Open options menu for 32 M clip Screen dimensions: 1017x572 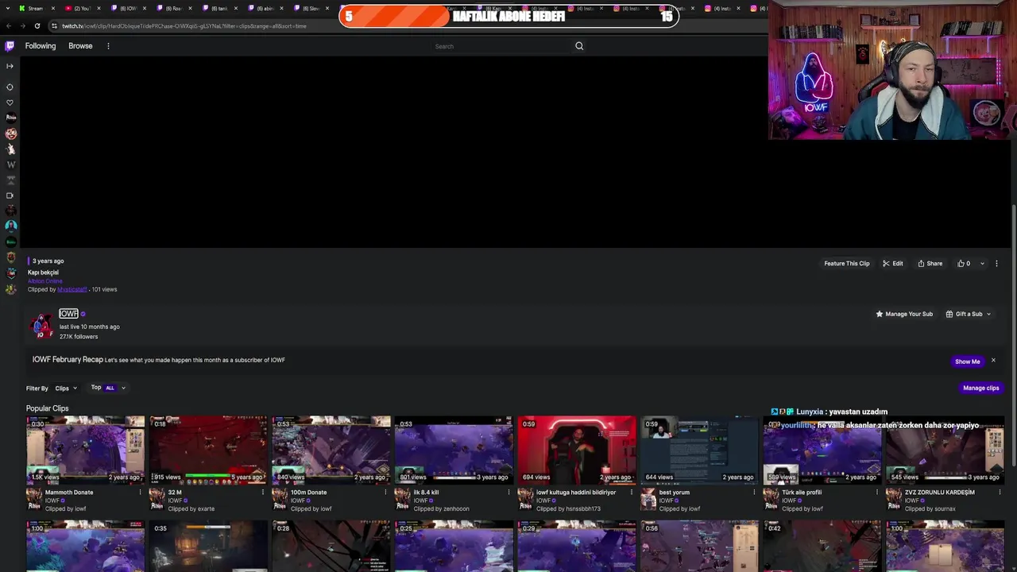(x=263, y=493)
